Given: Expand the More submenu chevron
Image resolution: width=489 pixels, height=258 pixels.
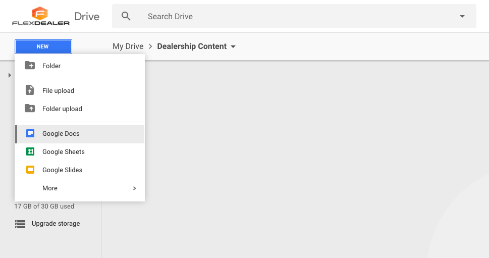Looking at the screenshot, I should [134, 188].
